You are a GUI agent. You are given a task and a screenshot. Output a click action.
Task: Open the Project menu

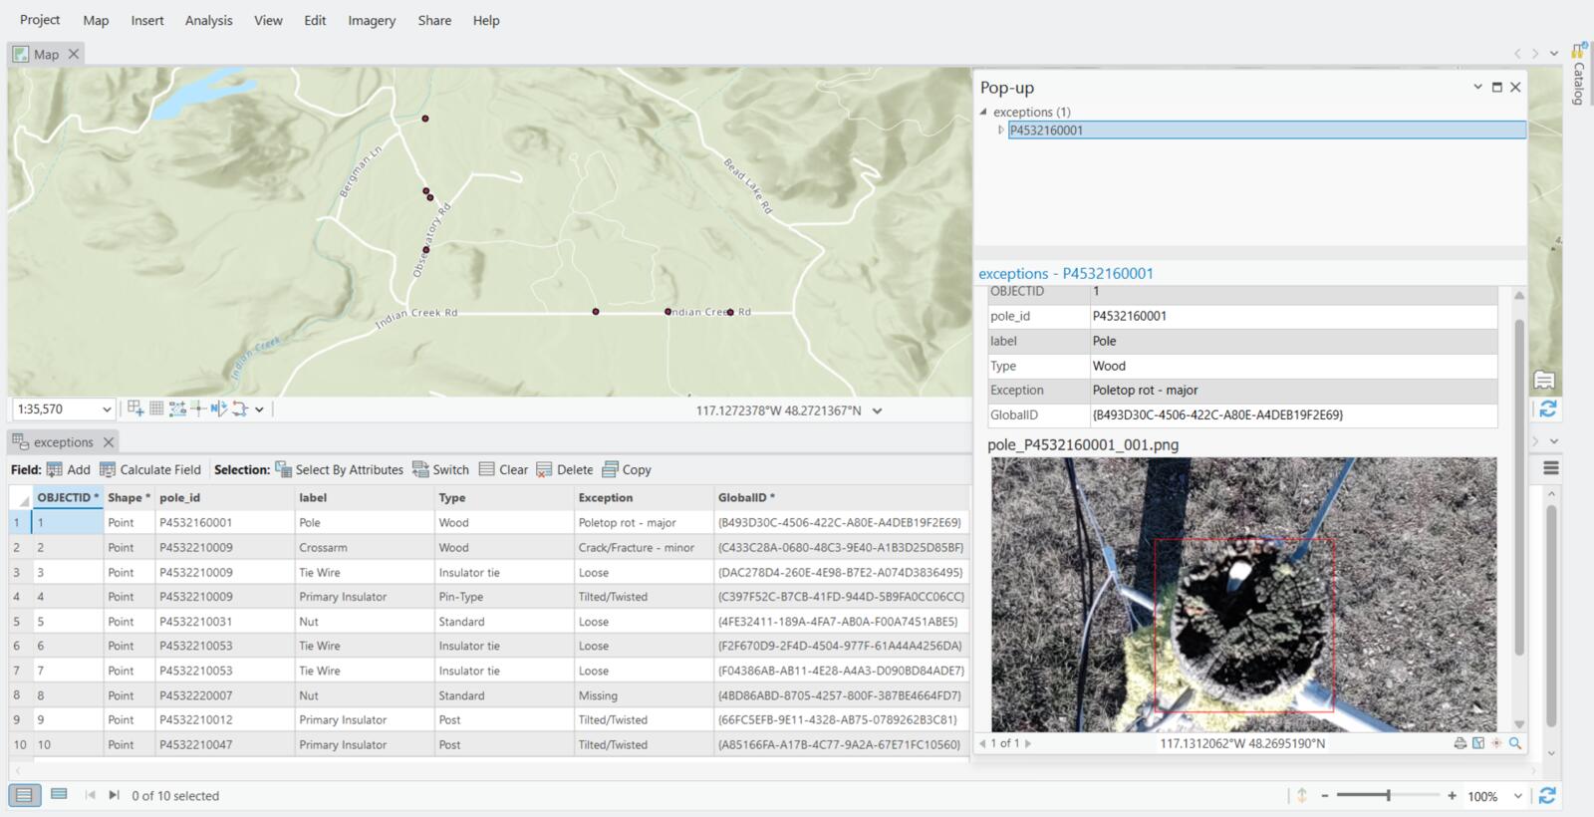(40, 20)
